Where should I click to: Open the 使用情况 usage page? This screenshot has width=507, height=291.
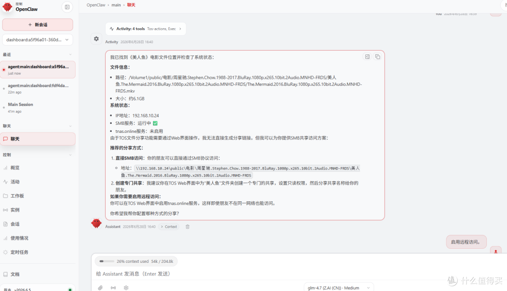tap(38, 238)
